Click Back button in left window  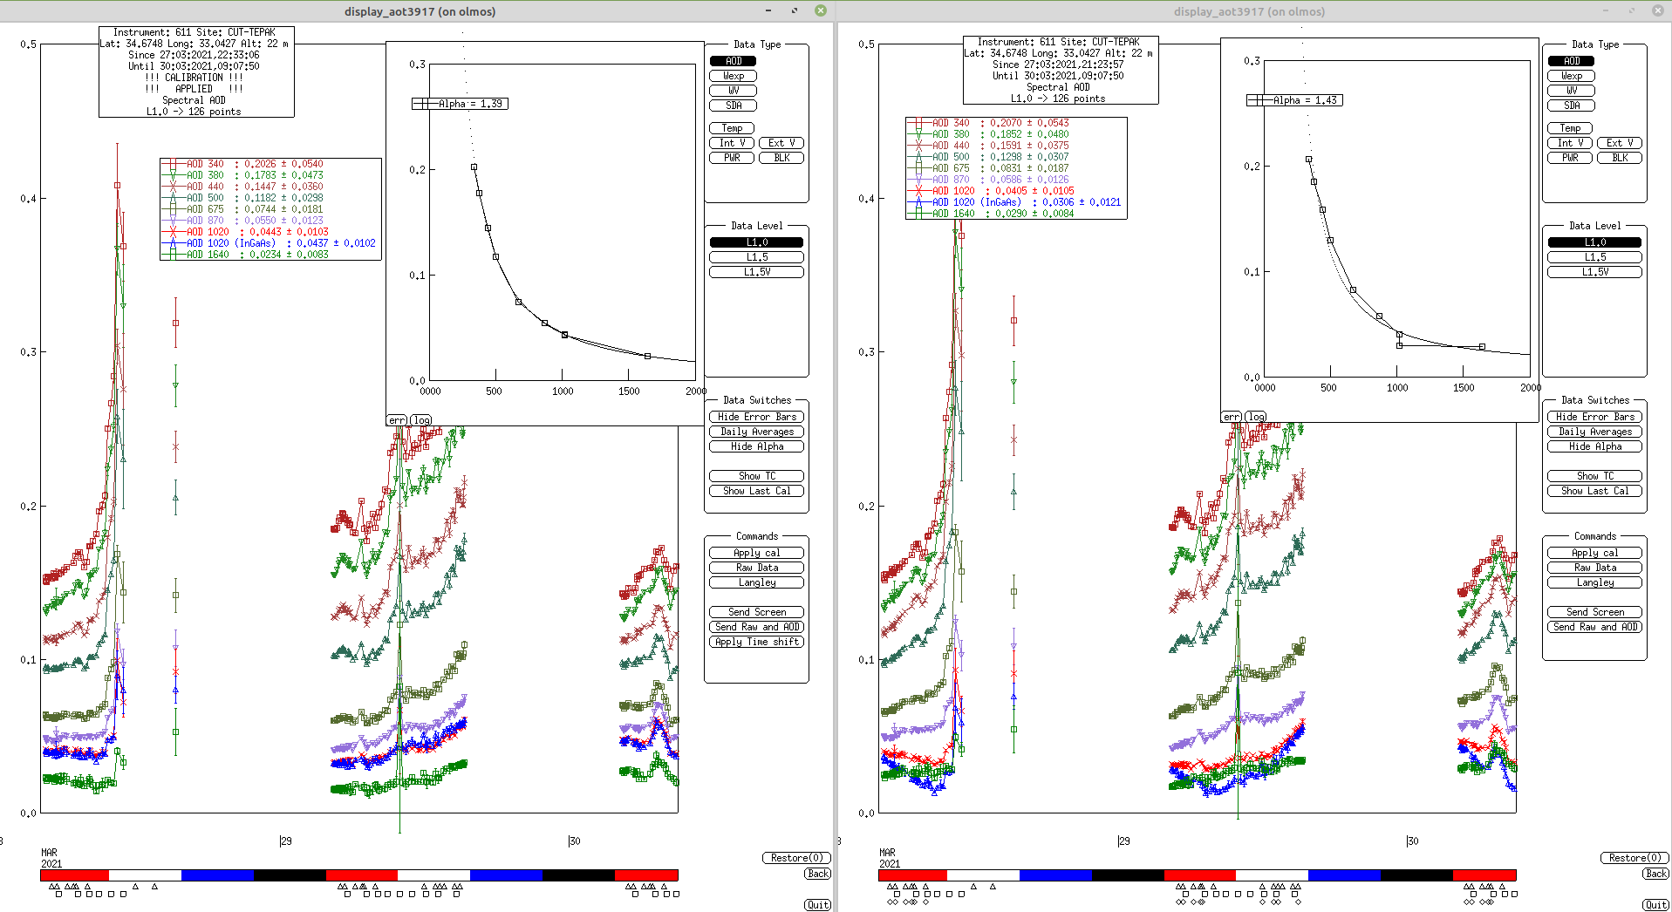(817, 874)
